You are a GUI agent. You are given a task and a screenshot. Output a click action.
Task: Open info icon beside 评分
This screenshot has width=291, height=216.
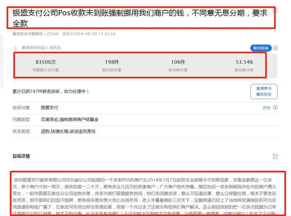276,107
